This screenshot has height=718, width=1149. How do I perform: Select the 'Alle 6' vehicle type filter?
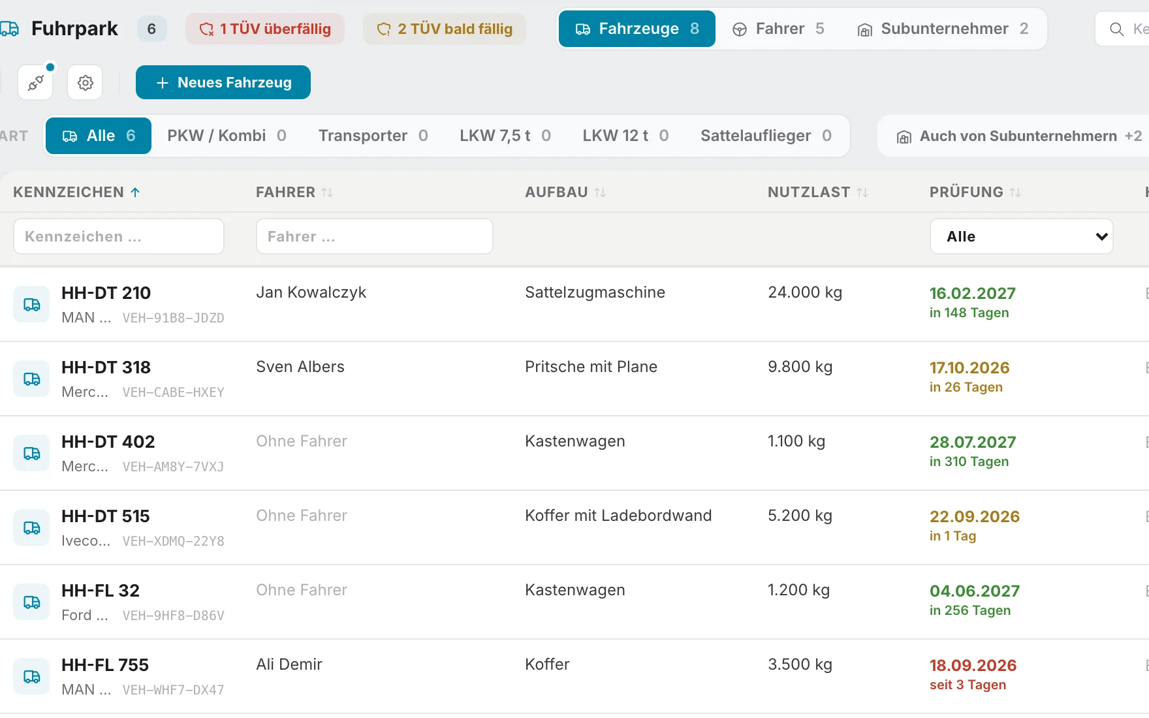[x=99, y=136]
